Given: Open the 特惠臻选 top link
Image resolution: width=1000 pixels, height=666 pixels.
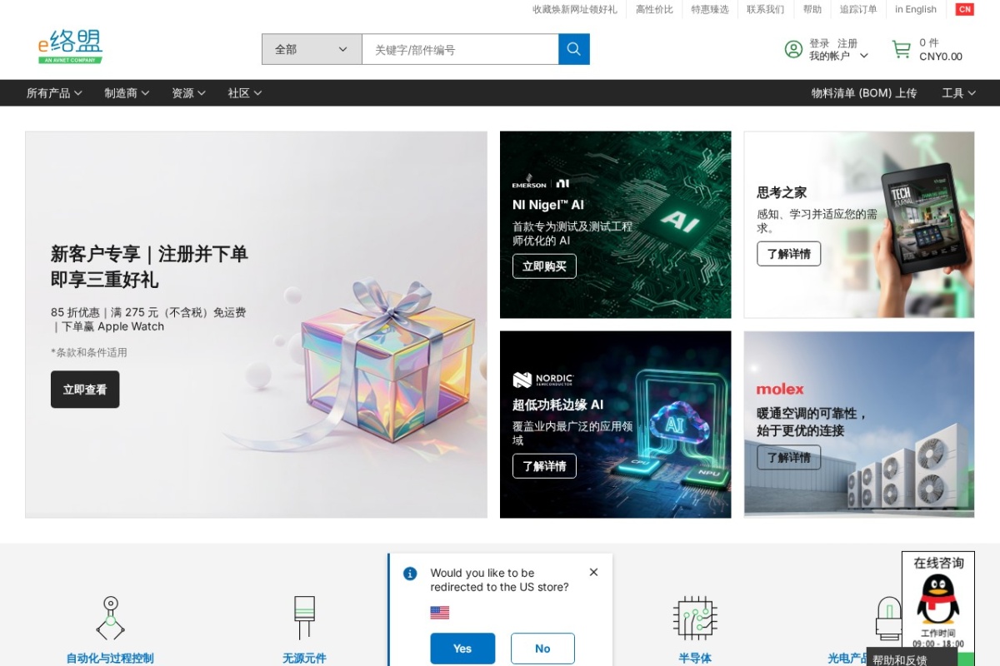Looking at the screenshot, I should pyautogui.click(x=710, y=9).
